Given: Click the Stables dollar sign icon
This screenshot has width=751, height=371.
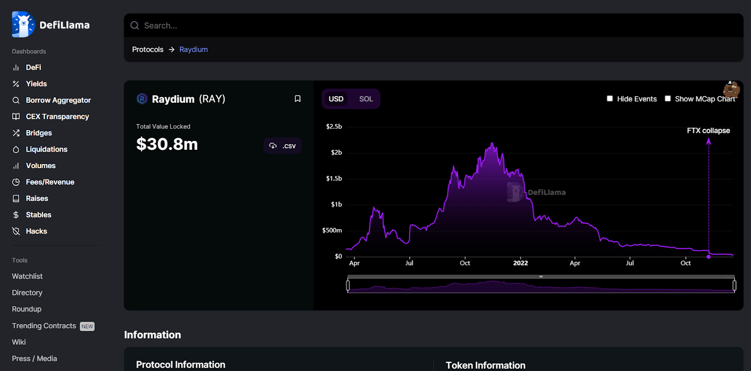Looking at the screenshot, I should (x=16, y=215).
